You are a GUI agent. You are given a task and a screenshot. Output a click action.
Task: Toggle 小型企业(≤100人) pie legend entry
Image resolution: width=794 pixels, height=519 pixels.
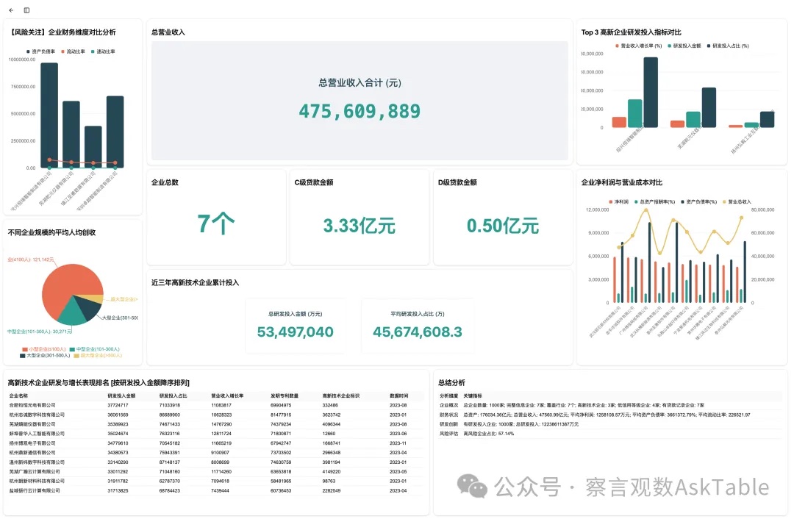46,349
